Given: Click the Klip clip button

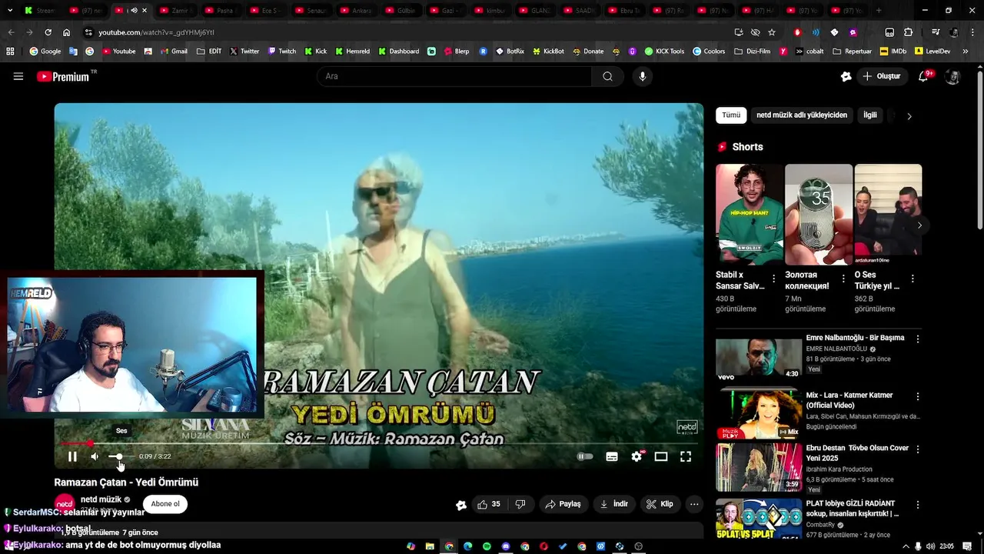Looking at the screenshot, I should 660,504.
